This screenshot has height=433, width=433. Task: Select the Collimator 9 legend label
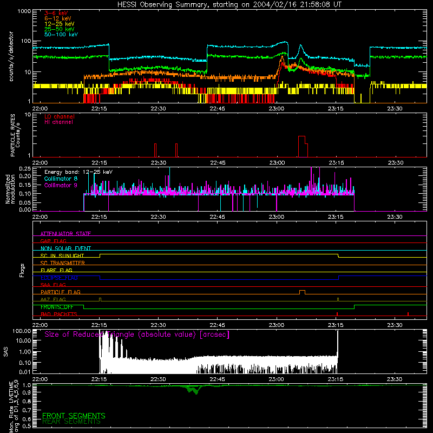[x=61, y=185]
